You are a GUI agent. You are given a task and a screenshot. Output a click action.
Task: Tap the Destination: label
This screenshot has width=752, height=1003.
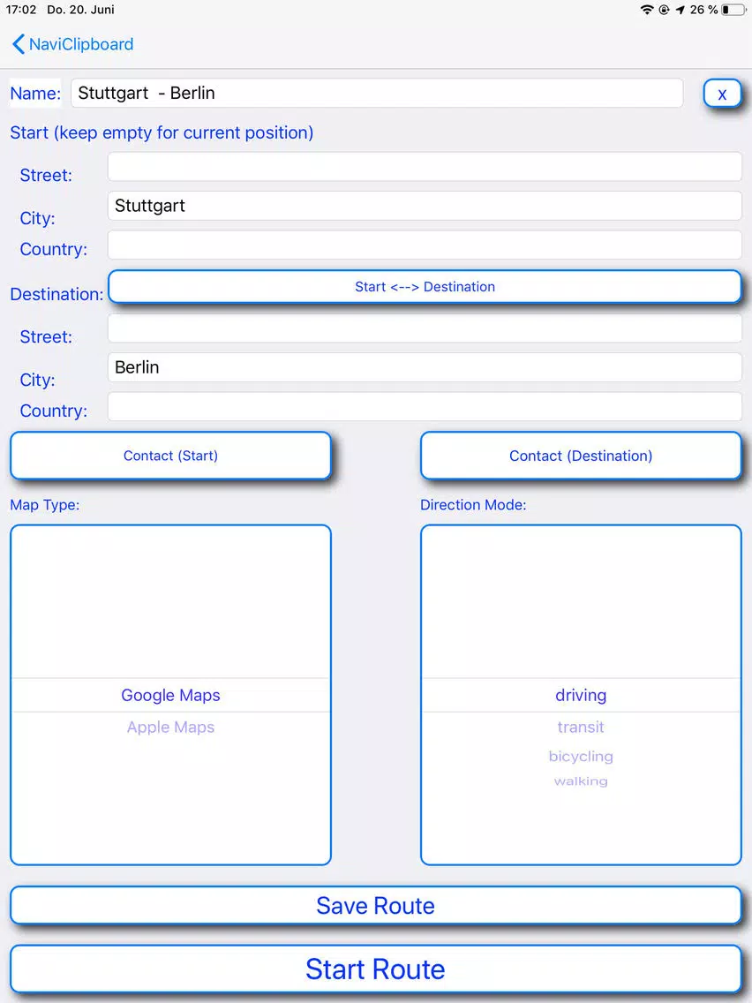[x=56, y=294]
